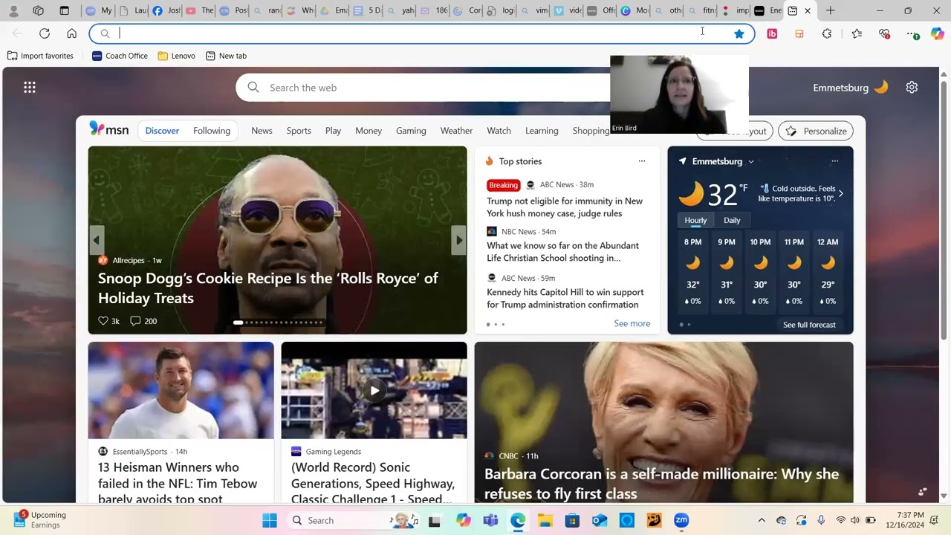Click Import favorites in bookmarks bar
This screenshot has height=535, width=951.
point(40,56)
